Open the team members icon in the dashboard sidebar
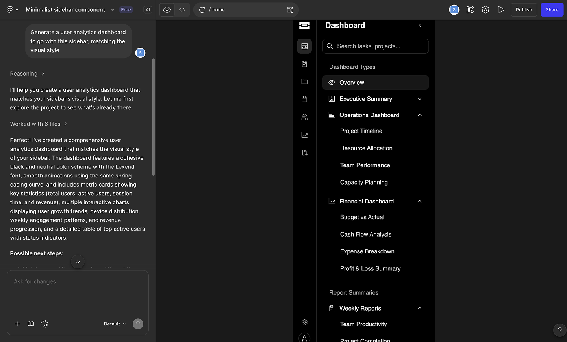 click(304, 117)
